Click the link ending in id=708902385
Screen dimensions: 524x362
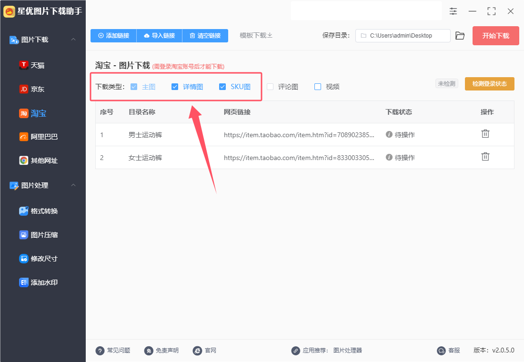[299, 135]
